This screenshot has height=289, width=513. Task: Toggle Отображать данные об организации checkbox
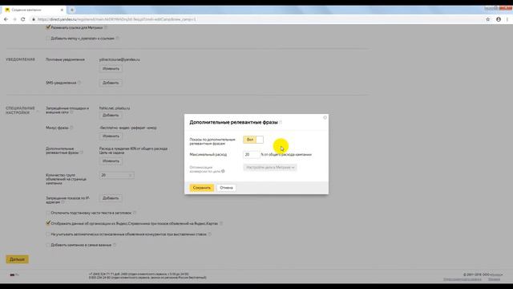48,223
